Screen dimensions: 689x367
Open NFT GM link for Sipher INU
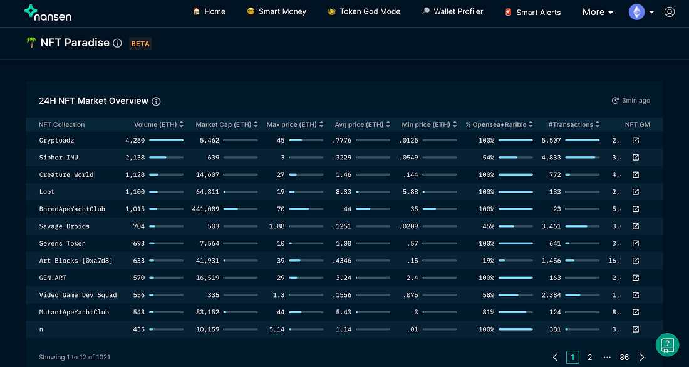(x=635, y=158)
